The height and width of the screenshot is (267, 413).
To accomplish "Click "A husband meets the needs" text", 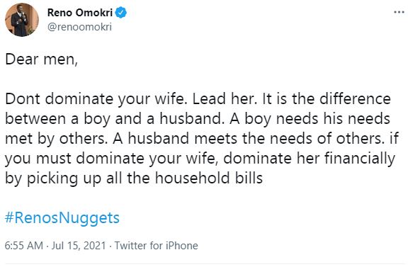I will click(x=210, y=139).
